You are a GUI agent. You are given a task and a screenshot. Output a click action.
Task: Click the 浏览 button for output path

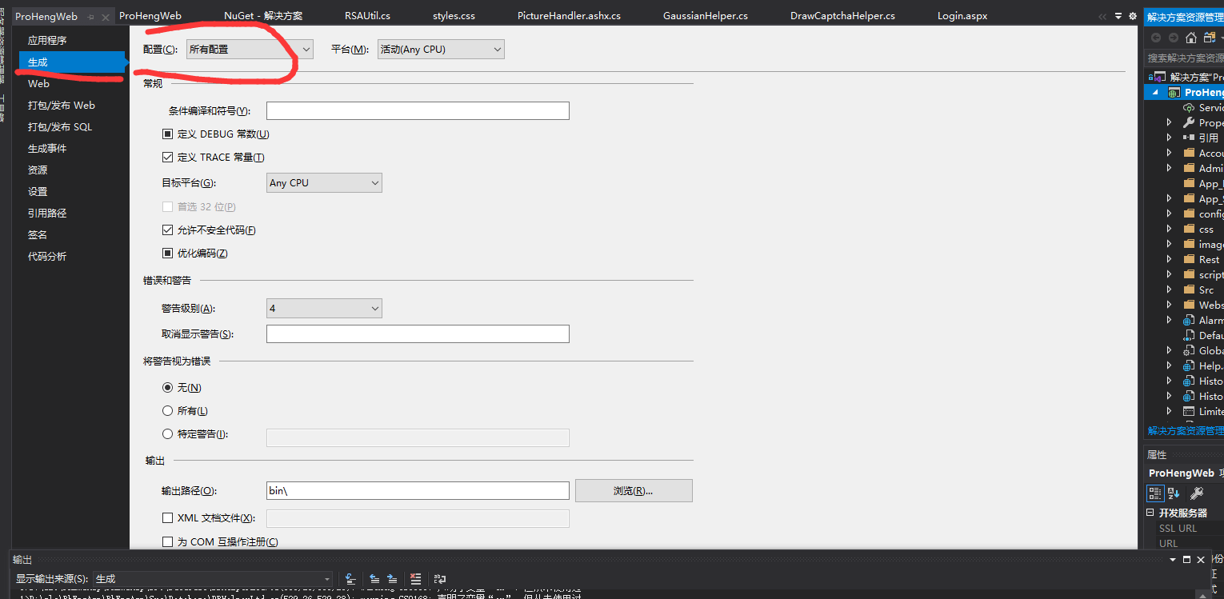pos(634,491)
